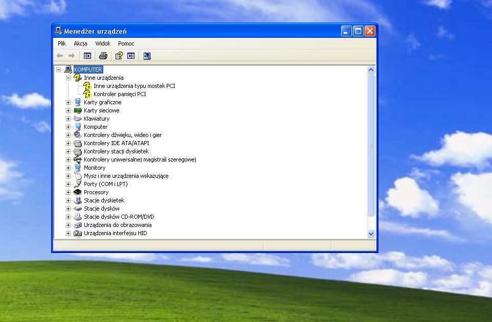The image size is (492, 322).
Task: Click the Back arrow toolbar button
Action: (x=60, y=56)
